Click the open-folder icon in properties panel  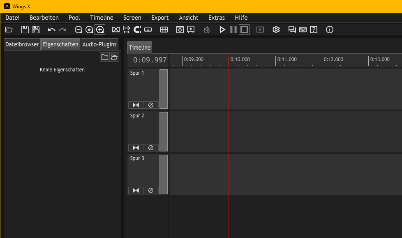point(114,57)
